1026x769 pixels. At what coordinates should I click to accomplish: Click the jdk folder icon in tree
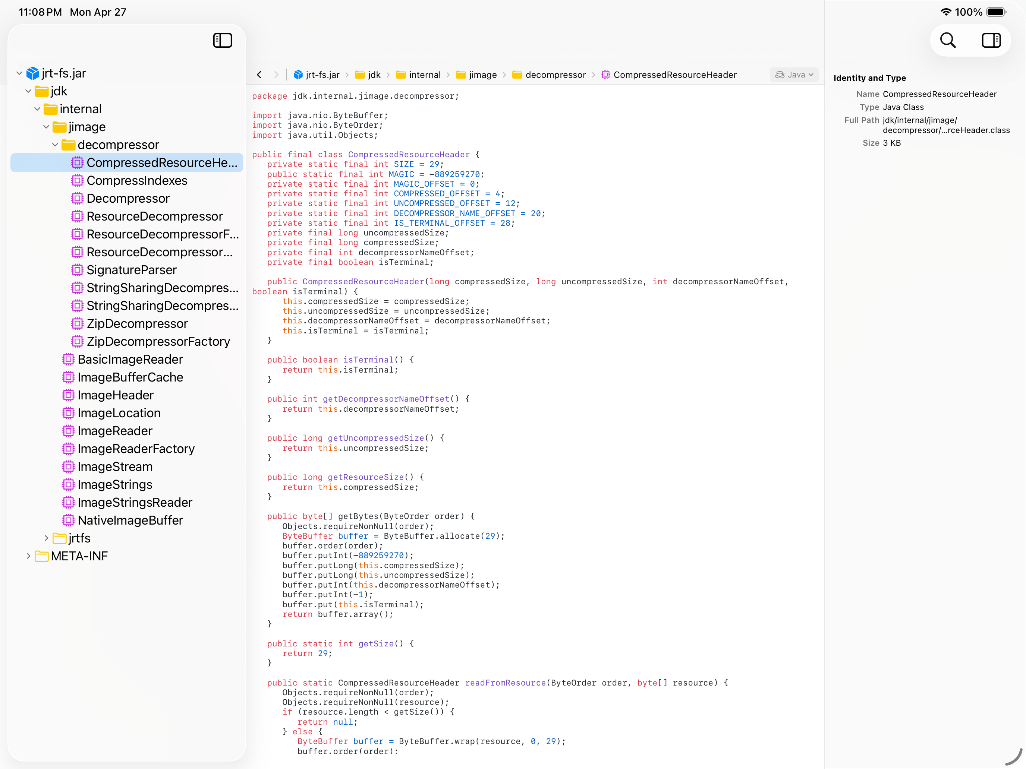point(41,91)
